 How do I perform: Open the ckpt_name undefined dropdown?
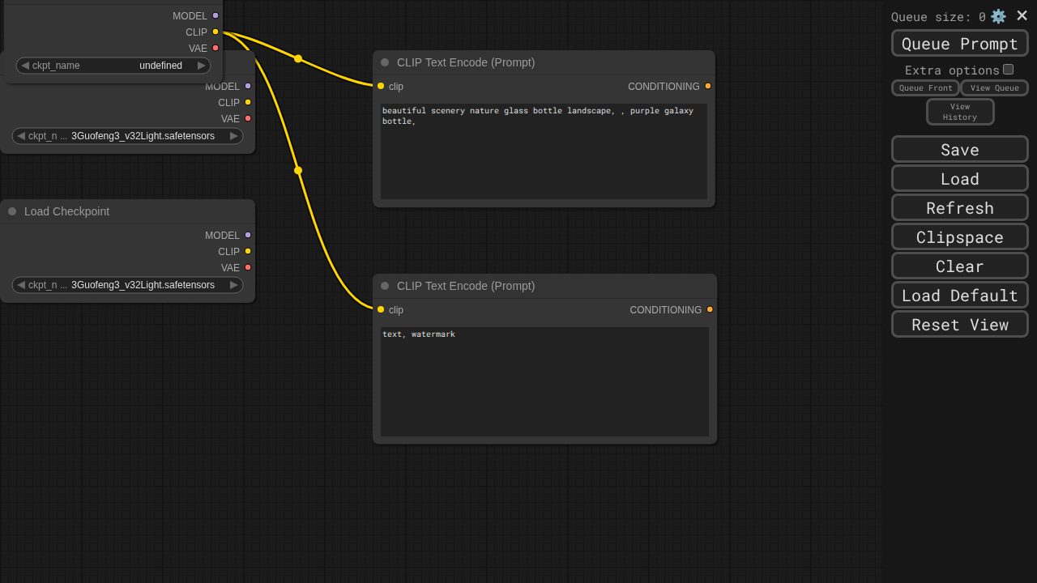coord(113,66)
